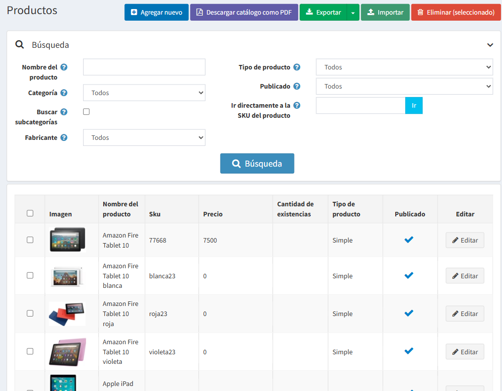Click the Agregar nuevo button
This screenshot has width=502, height=391.
pyautogui.click(x=156, y=13)
